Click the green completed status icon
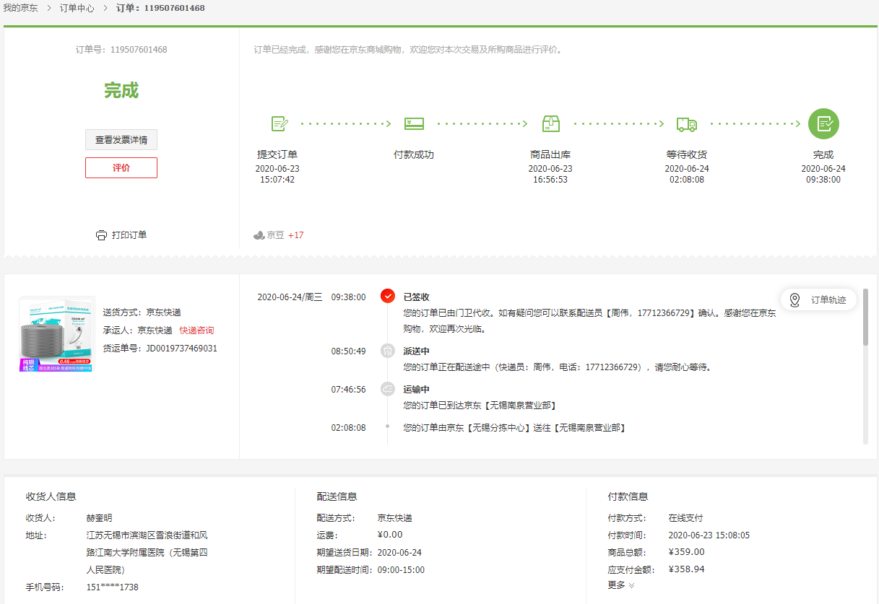The image size is (879, 604). 823,123
